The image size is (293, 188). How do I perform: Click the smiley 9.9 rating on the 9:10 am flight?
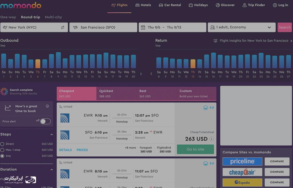point(209,108)
